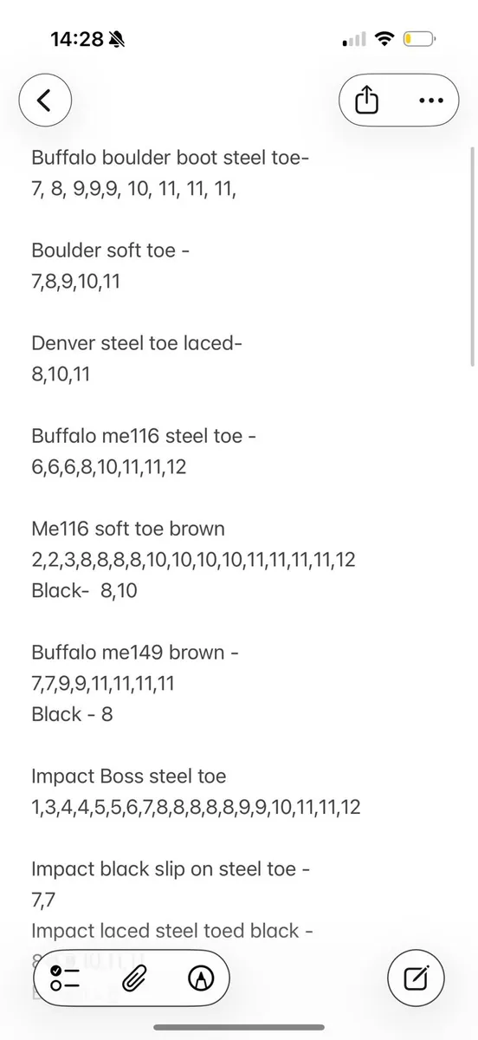Open the three-dots more options menu
Screen dimensions: 478x1040
(x=430, y=100)
